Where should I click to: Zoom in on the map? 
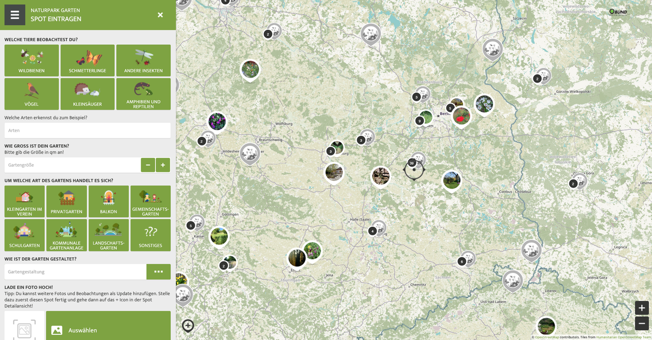(x=641, y=308)
